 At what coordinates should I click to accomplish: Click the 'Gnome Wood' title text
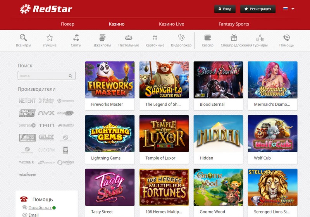click(212, 212)
